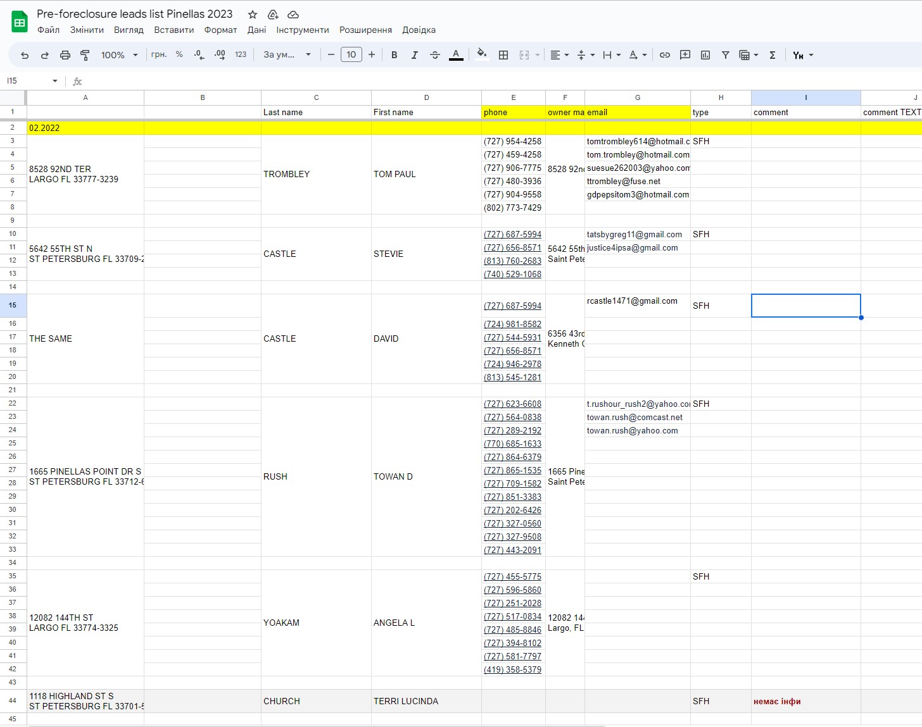
Task: Toggle strikethrough formatting
Action: [434, 55]
